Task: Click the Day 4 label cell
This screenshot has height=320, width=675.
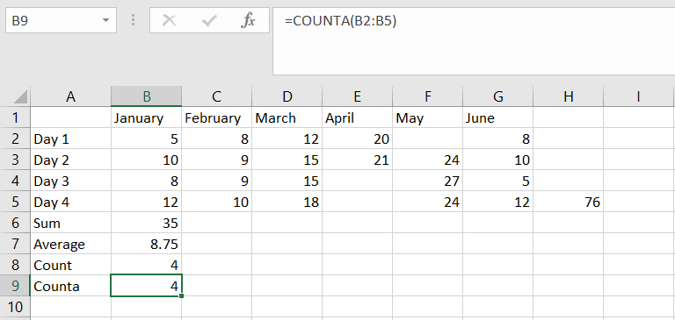Action: point(70,202)
